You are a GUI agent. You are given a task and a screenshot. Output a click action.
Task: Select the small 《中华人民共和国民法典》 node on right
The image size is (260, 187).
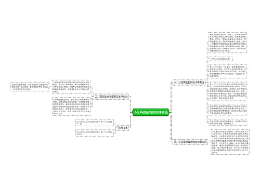tap(220, 59)
